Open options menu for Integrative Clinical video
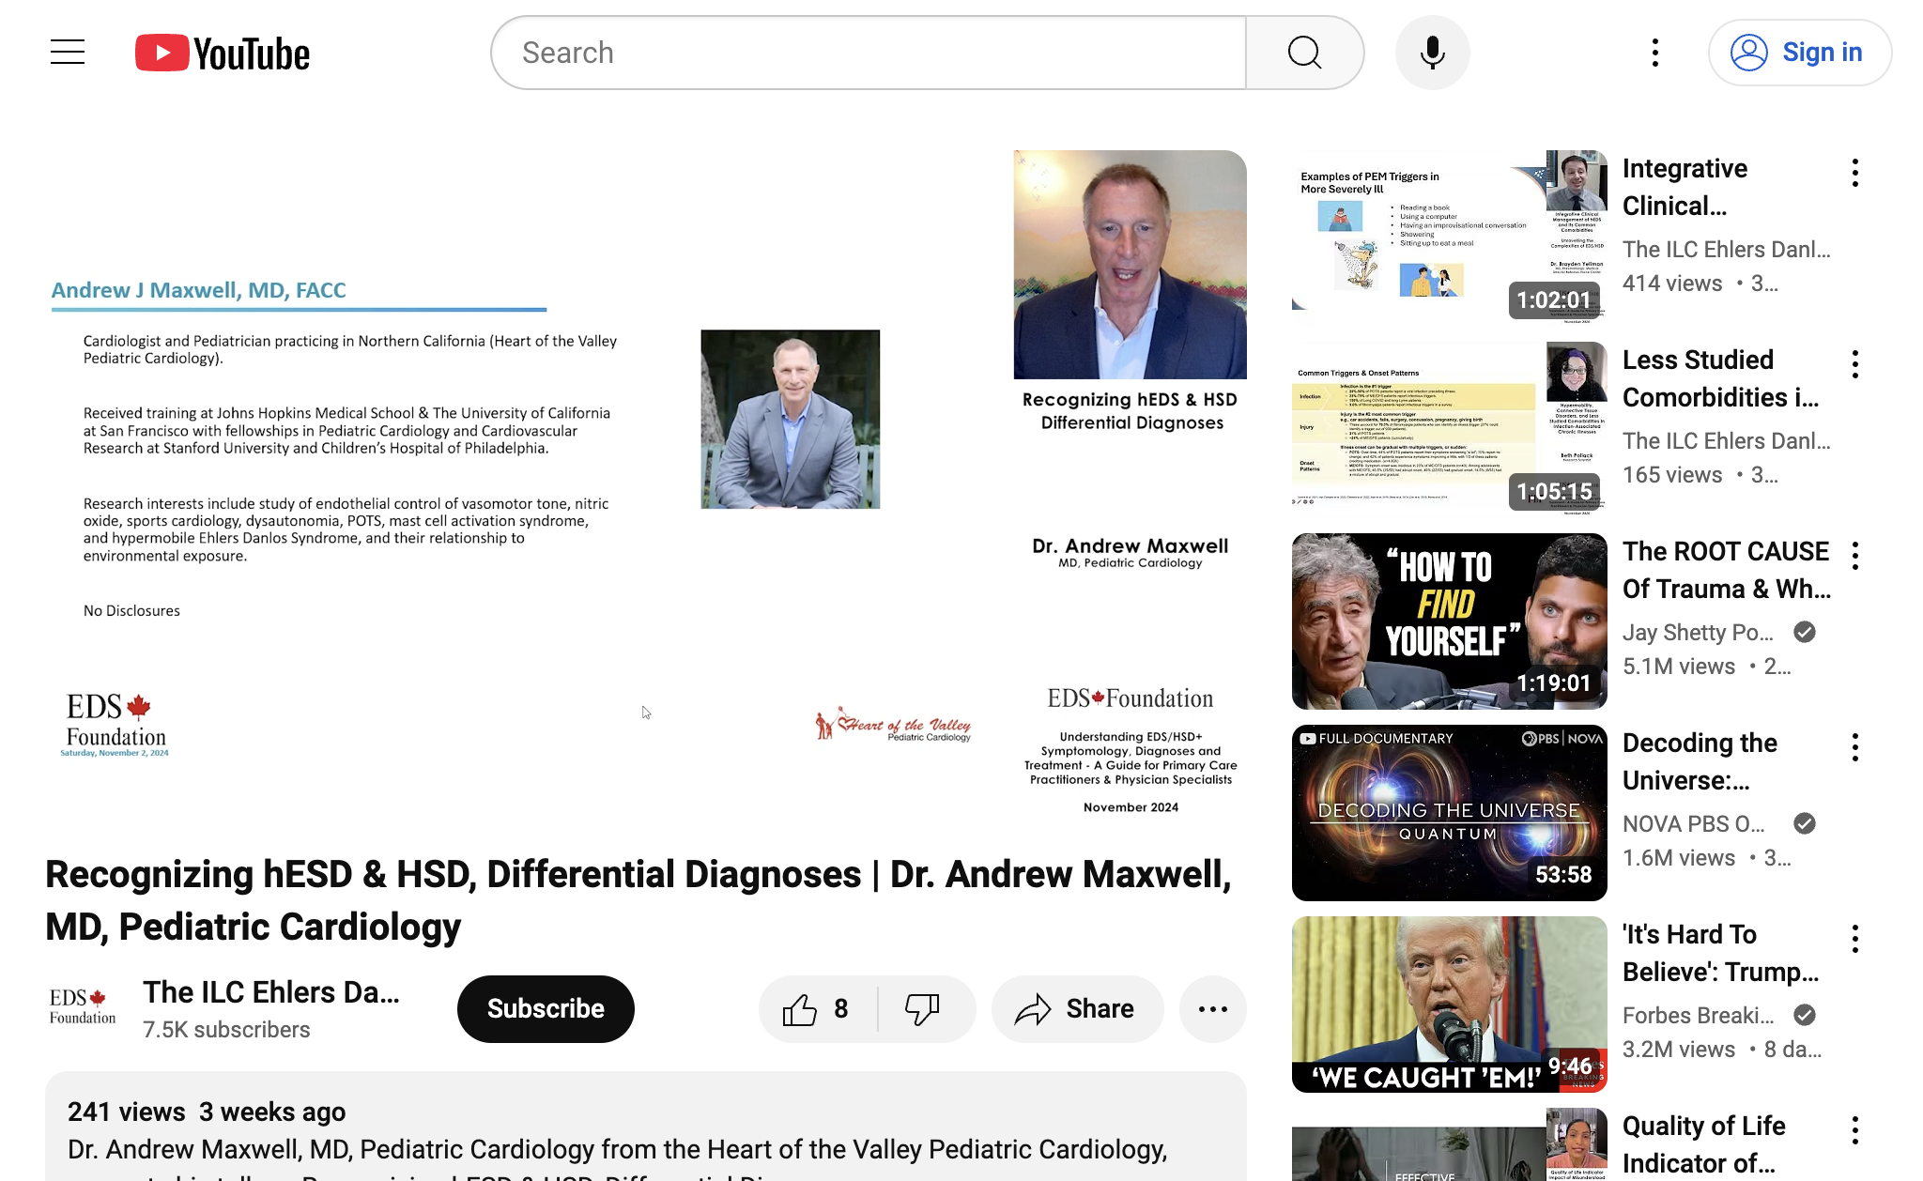1923x1181 pixels. click(1855, 173)
